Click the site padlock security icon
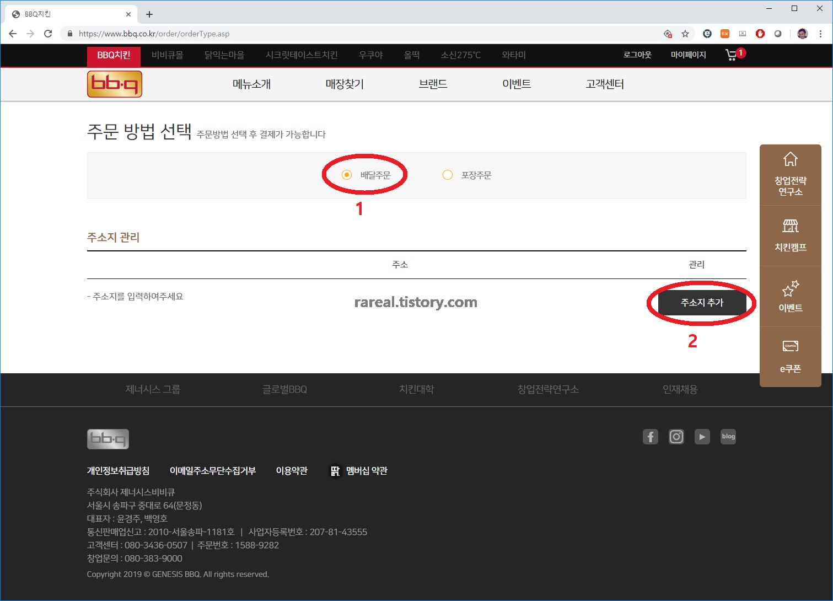833x601 pixels. click(x=69, y=34)
